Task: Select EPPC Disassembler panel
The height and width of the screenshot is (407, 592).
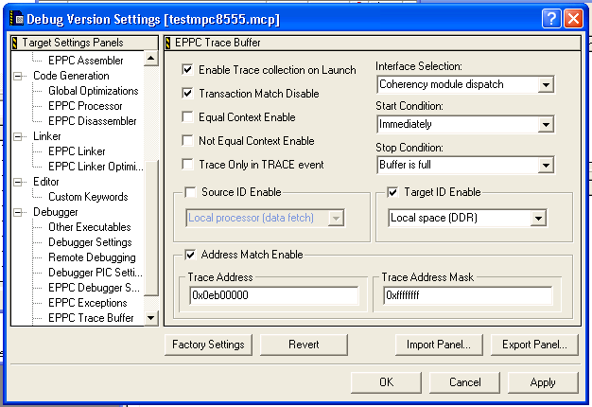Action: click(x=93, y=121)
